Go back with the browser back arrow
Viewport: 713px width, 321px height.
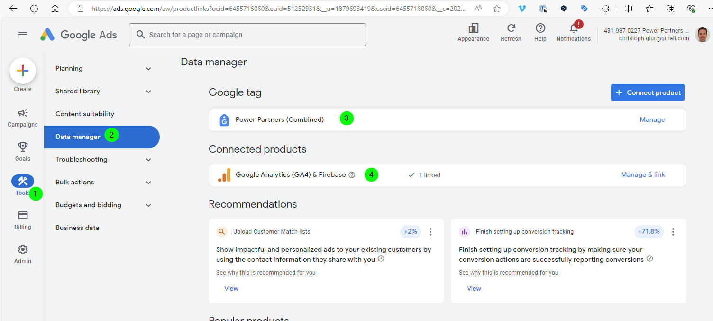click(13, 9)
